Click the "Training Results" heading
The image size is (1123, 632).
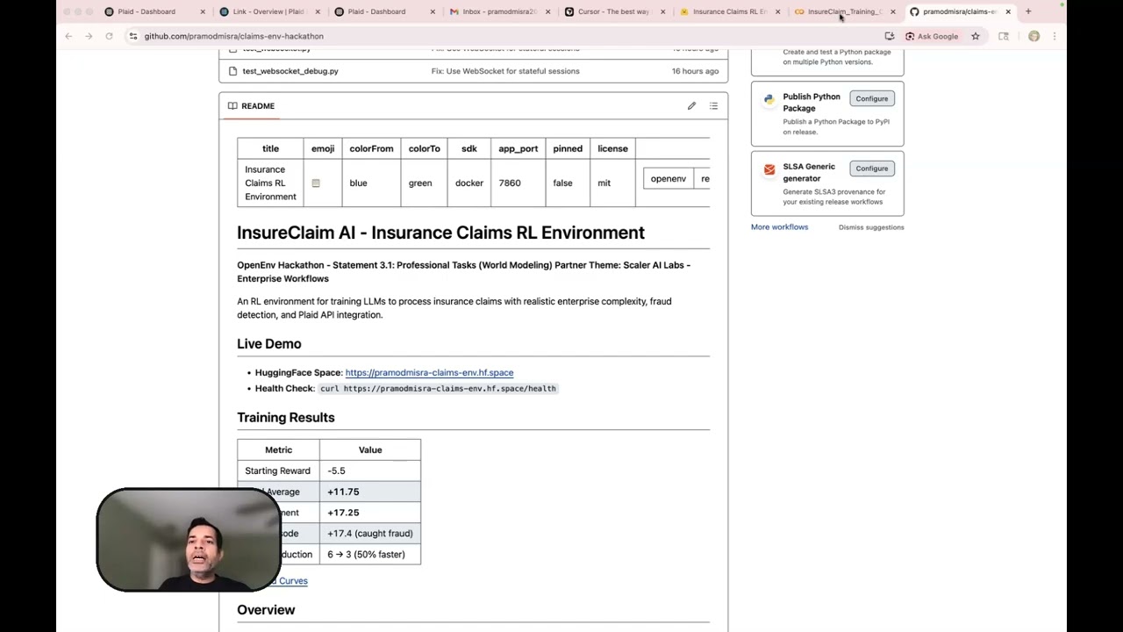(286, 418)
